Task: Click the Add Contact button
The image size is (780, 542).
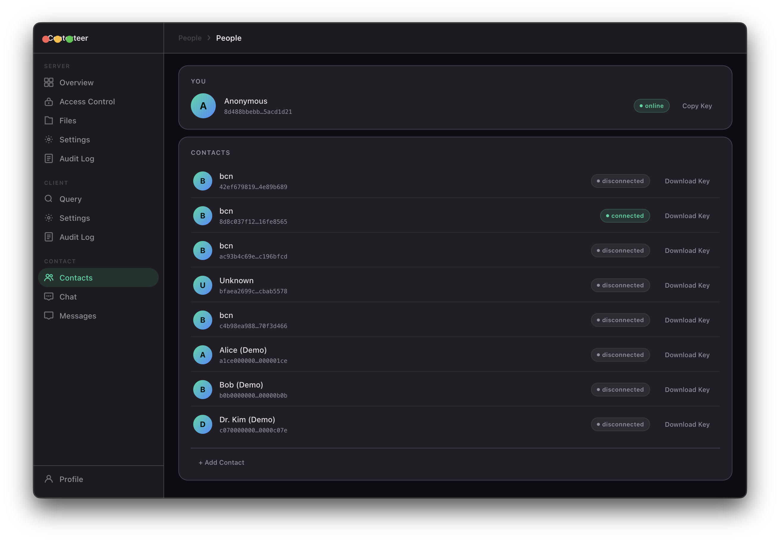Action: point(221,463)
